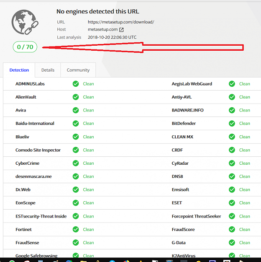
Task: Click the green check icon beside CyRadar
Action: click(232, 163)
